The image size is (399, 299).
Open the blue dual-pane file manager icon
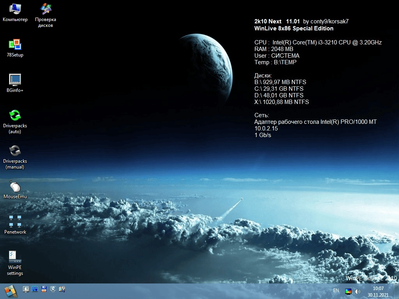tap(35, 289)
